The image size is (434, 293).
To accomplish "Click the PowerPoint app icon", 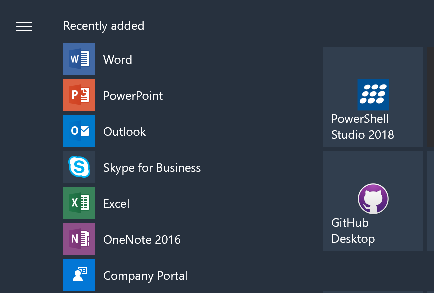I will (79, 95).
